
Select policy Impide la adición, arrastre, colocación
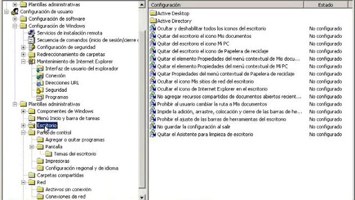230,112
